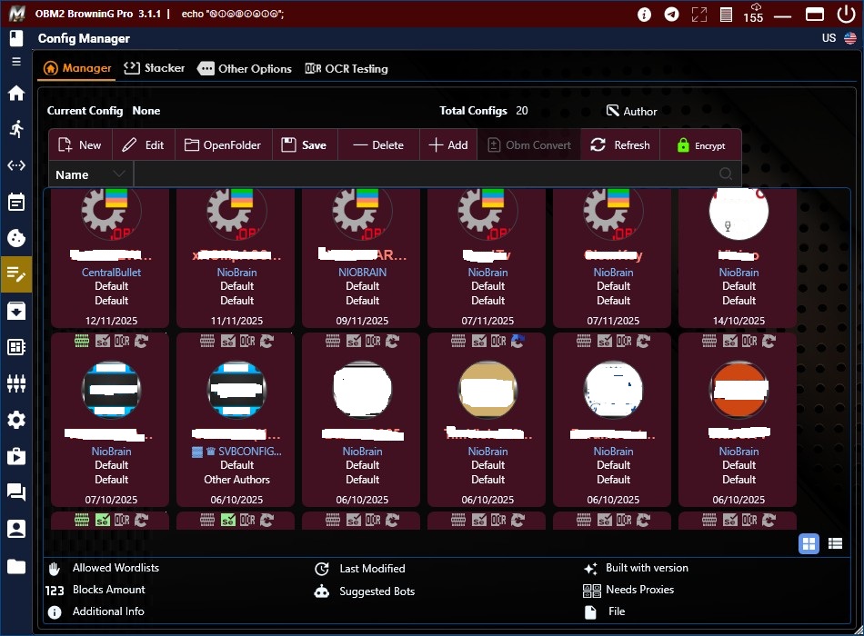Open the info icon in title bar
864x636 pixels.
(x=644, y=15)
